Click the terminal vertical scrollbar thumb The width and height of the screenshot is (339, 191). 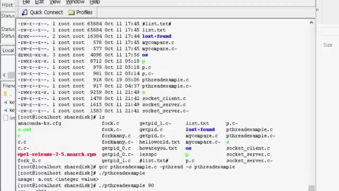[311, 188]
